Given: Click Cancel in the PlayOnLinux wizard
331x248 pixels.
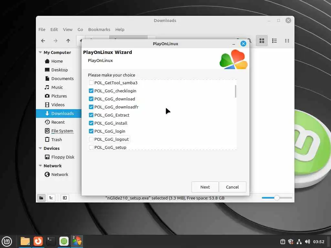Looking at the screenshot, I should (x=232, y=187).
